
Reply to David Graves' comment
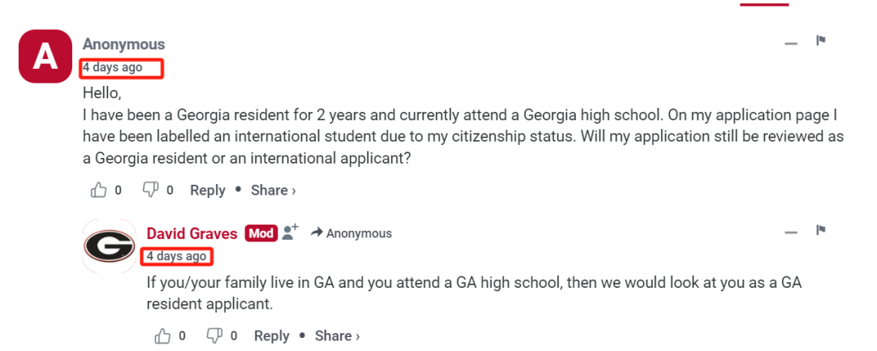(271, 336)
